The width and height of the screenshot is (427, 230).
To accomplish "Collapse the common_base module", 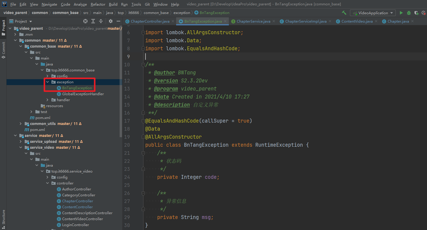I will tap(21, 46).
